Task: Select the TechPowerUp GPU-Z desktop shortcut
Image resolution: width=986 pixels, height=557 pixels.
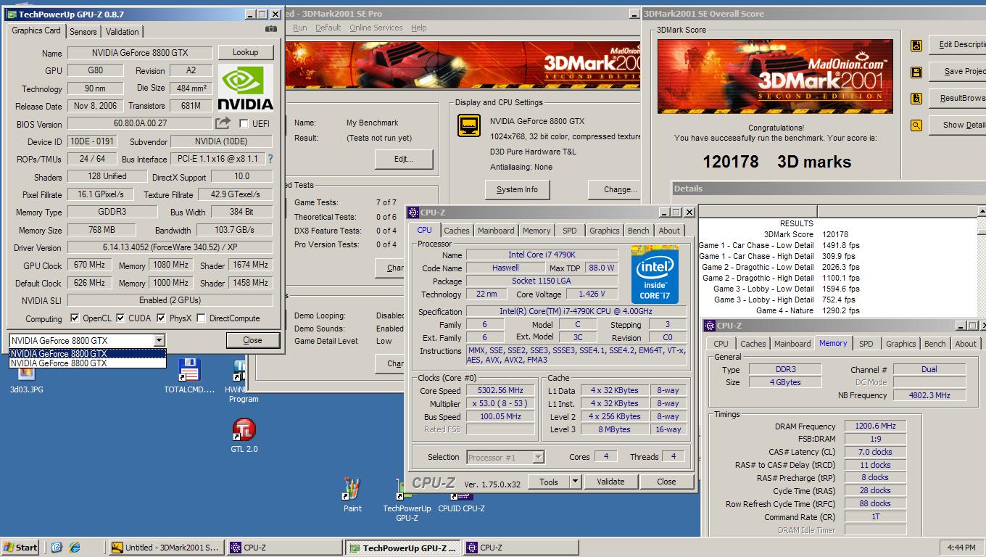Action: [407, 501]
